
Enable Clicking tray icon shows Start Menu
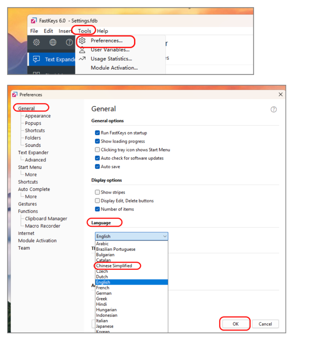97,150
